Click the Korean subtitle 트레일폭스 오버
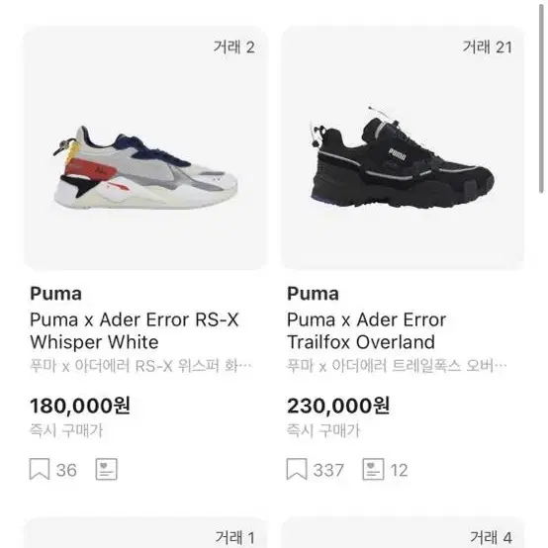 397,366
